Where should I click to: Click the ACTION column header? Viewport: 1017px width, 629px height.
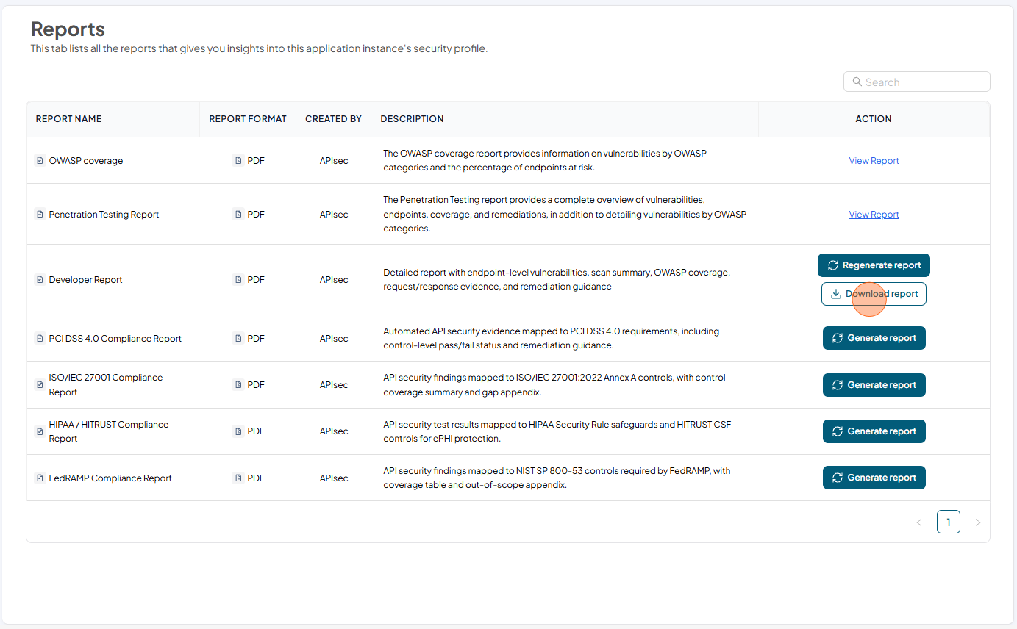[874, 118]
